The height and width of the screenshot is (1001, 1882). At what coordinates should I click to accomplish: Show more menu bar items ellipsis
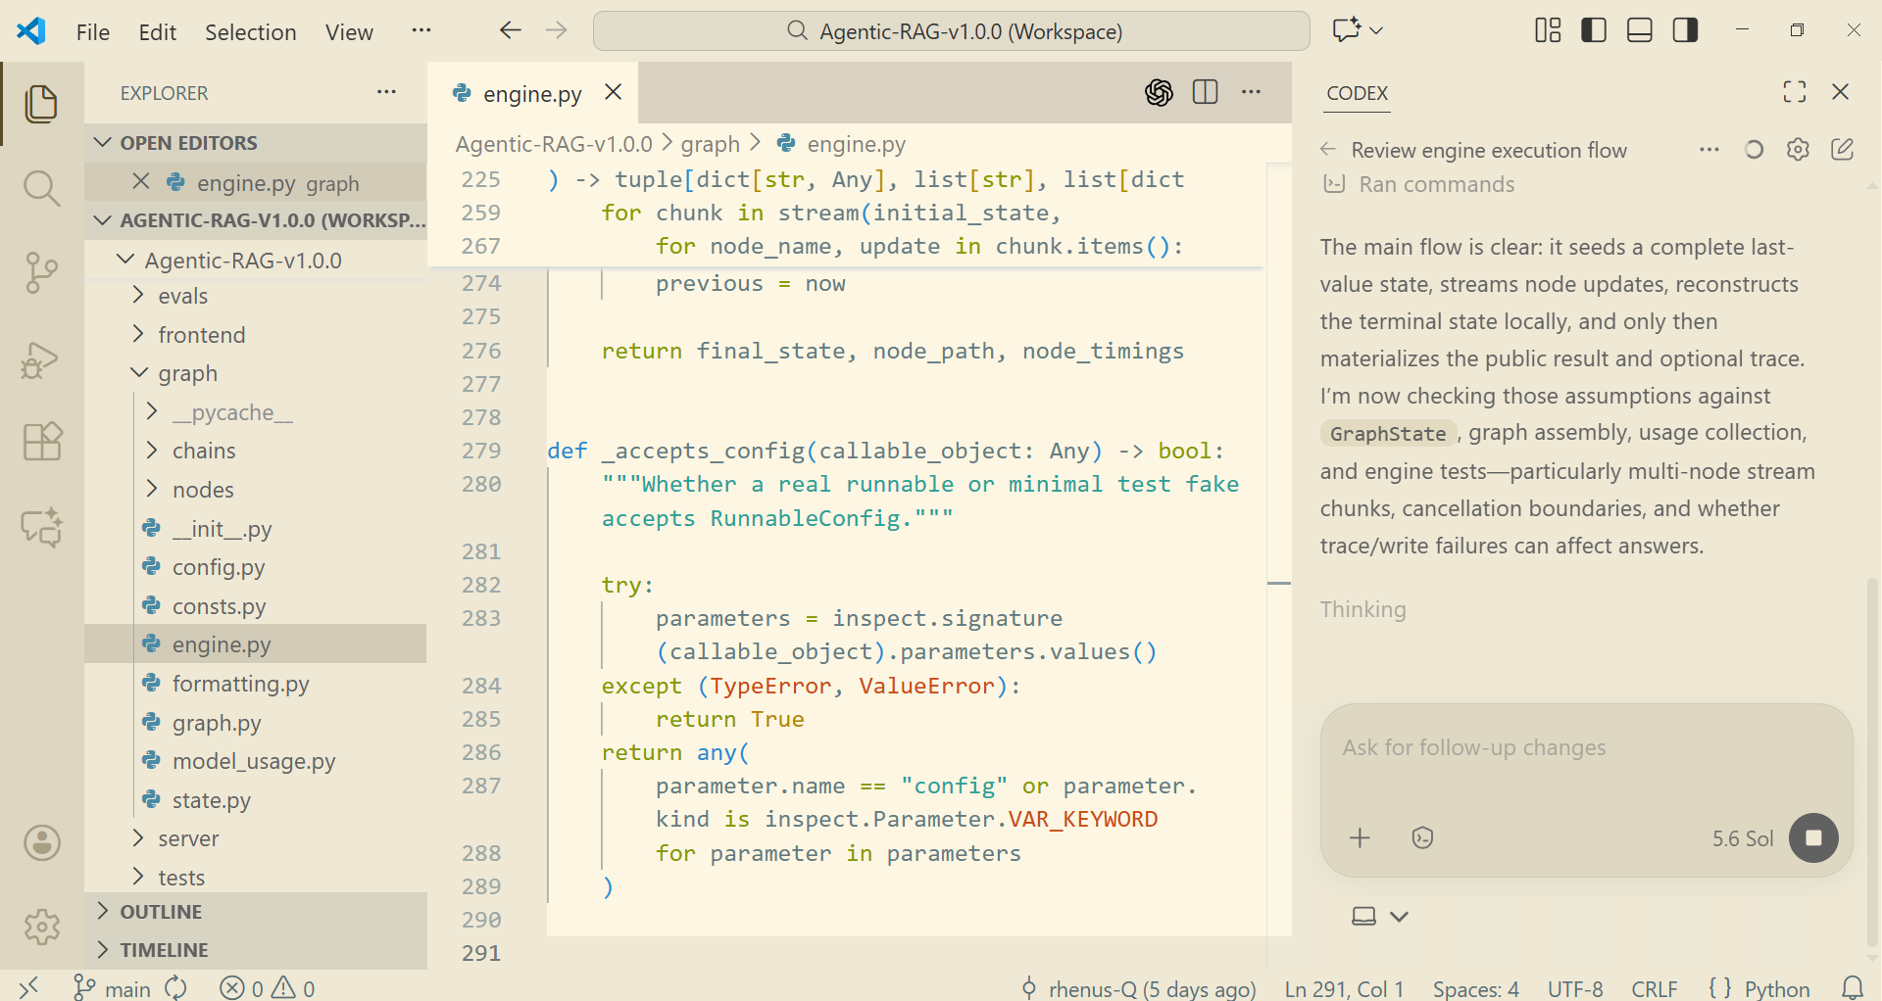click(421, 30)
